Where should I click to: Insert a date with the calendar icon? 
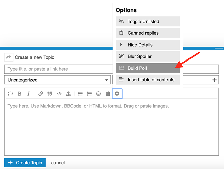pyautogui.click(x=108, y=94)
